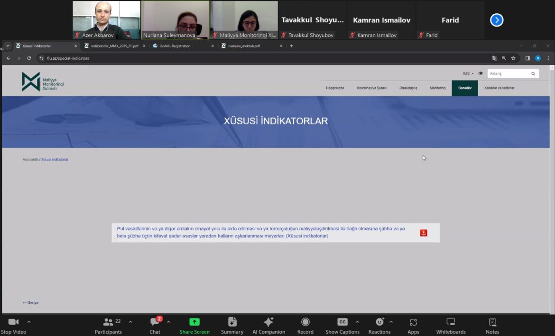The height and width of the screenshot is (336, 555).
Task: Open the Zoom Notes tool
Action: (x=492, y=322)
